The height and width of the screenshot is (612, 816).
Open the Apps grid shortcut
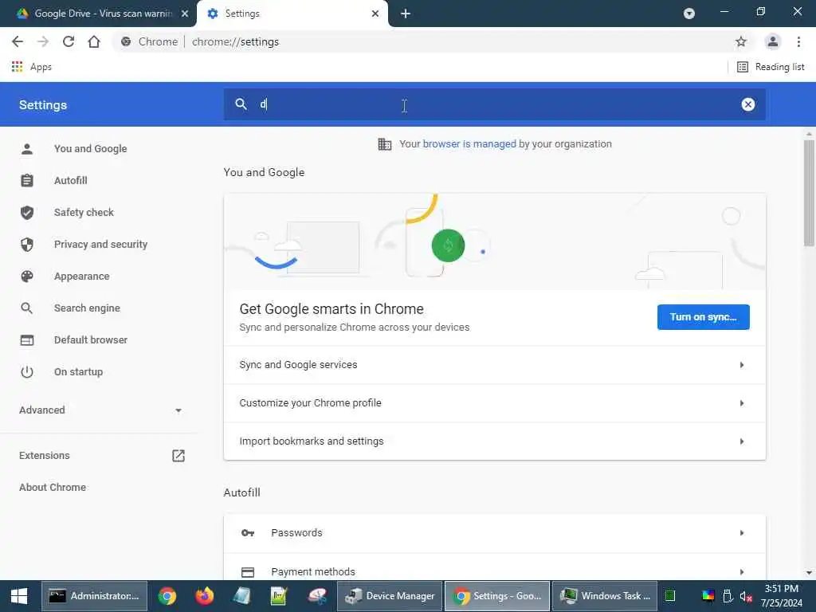[31, 67]
